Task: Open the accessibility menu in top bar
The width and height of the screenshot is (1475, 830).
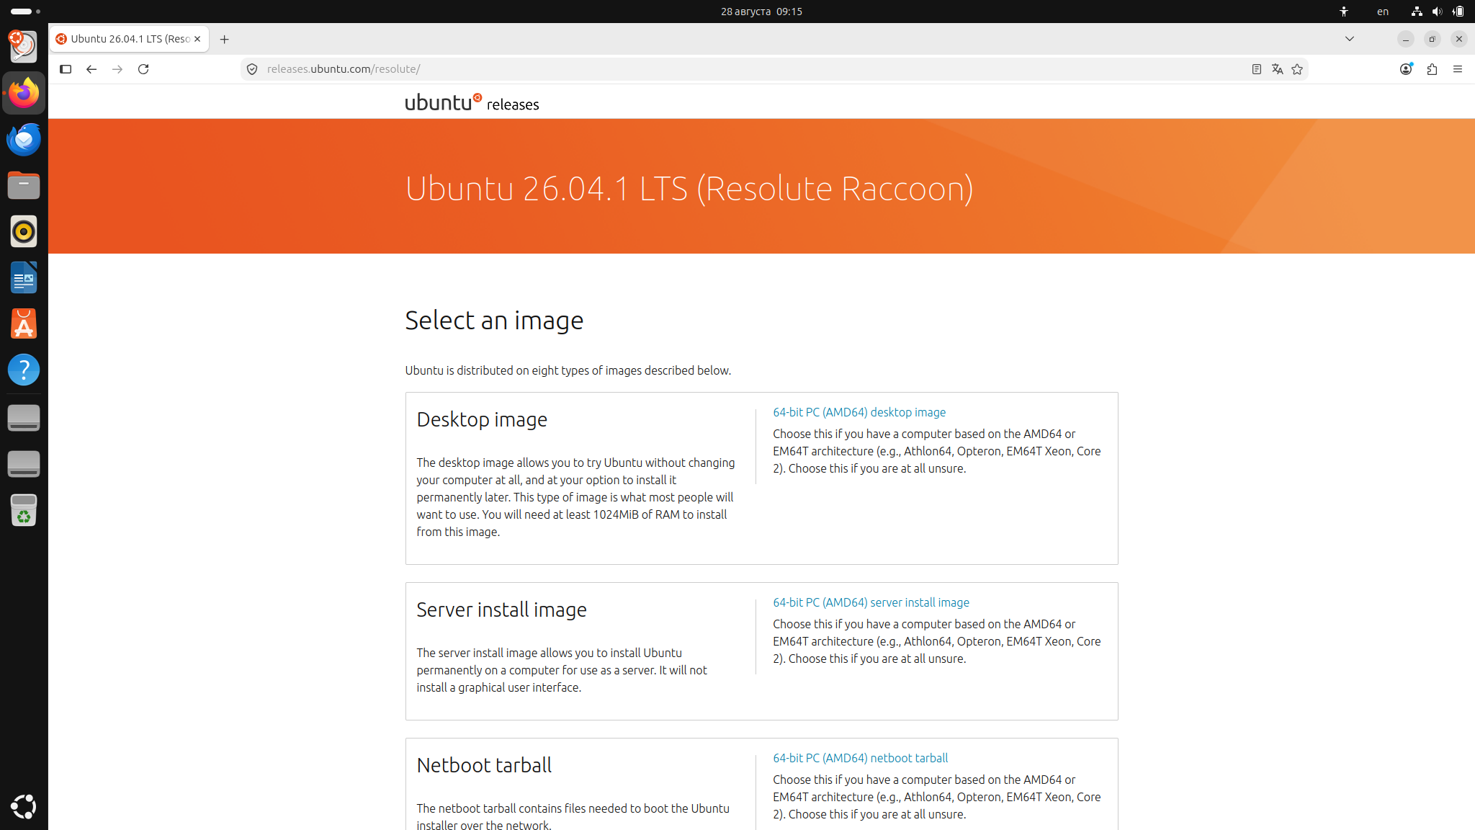Action: pyautogui.click(x=1344, y=12)
